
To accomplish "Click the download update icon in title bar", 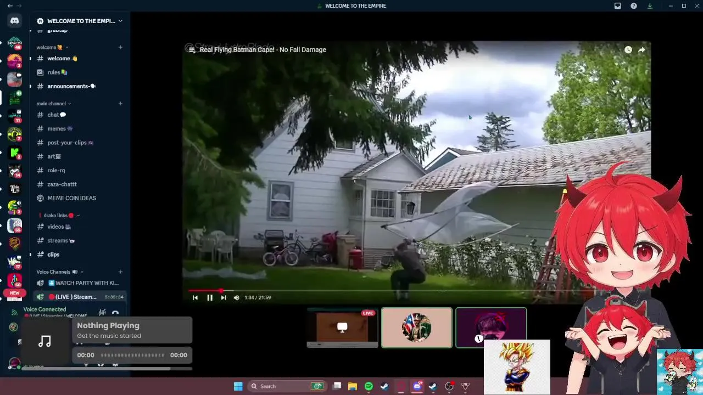I will (x=650, y=5).
